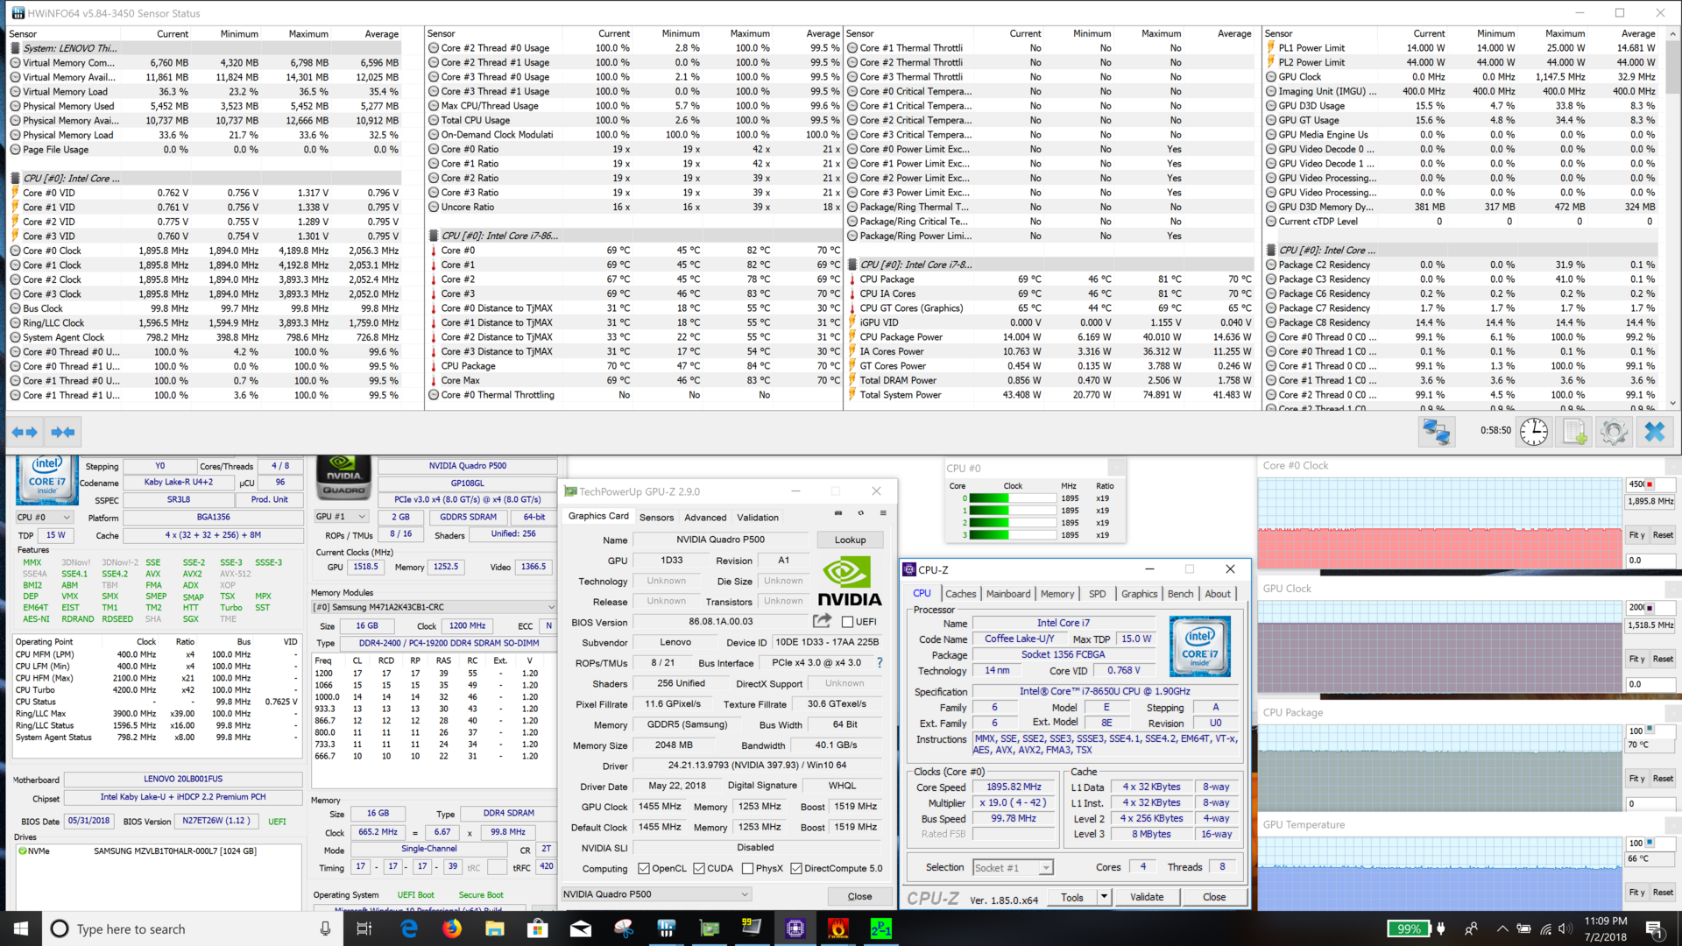This screenshot has height=946, width=1682.
Task: Click Reset button for GPU Clock graph
Action: (x=1663, y=659)
